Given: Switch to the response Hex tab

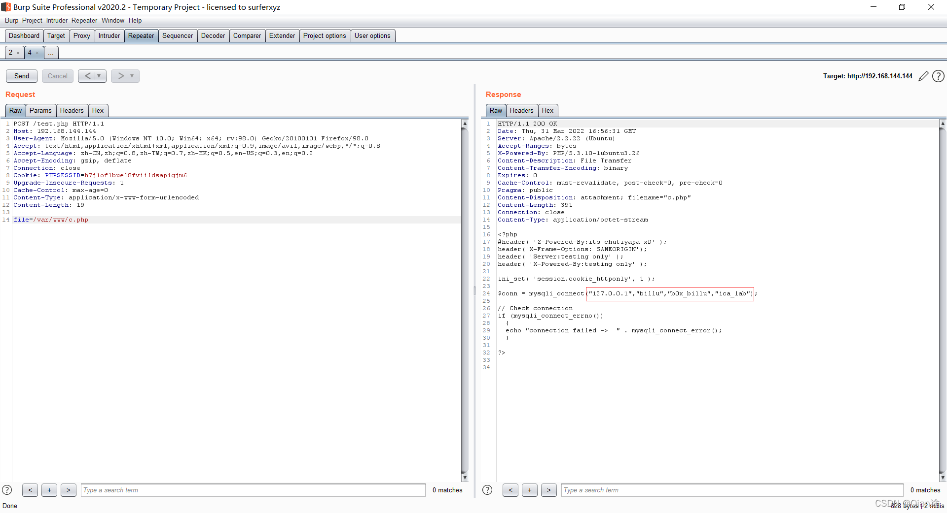Looking at the screenshot, I should point(547,110).
